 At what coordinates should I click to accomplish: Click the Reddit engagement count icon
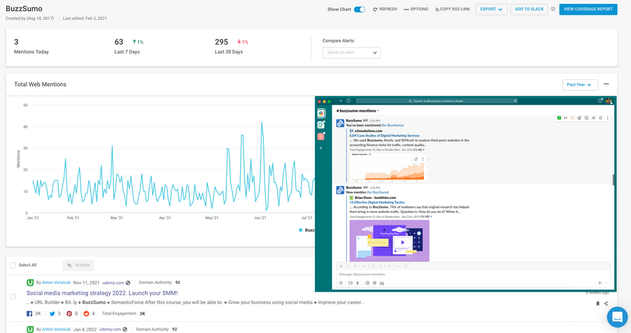coord(86,313)
